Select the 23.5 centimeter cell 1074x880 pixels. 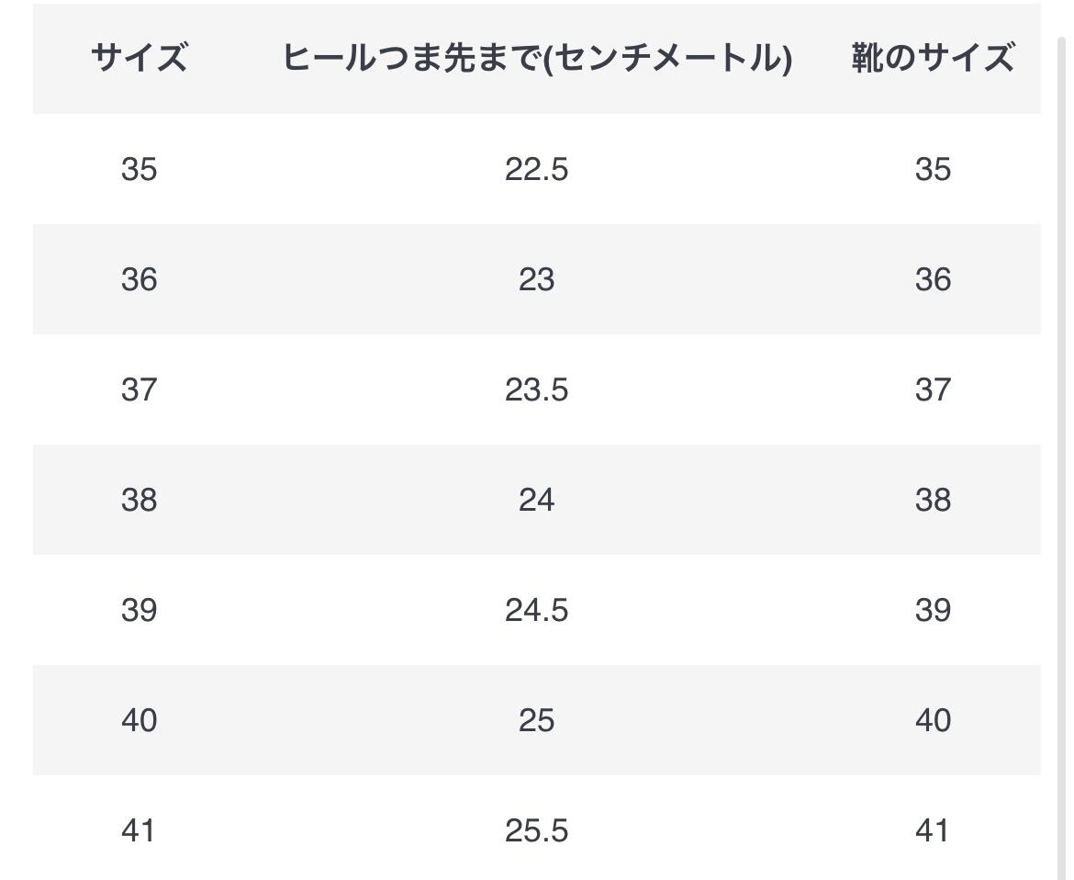tap(537, 389)
